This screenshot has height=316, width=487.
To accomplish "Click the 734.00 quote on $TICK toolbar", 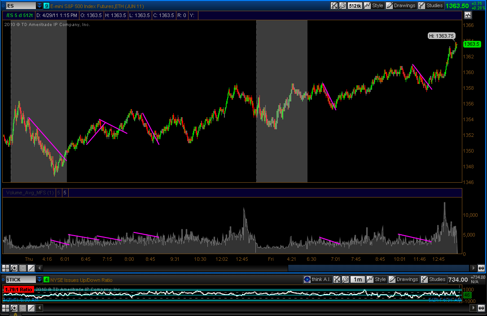I will 458,280.
